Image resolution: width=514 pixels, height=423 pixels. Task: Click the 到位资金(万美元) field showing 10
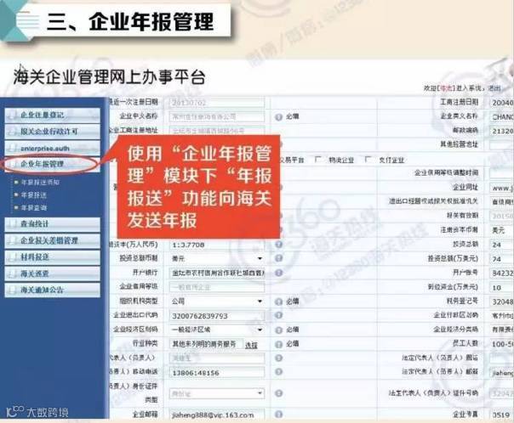[x=502, y=287]
